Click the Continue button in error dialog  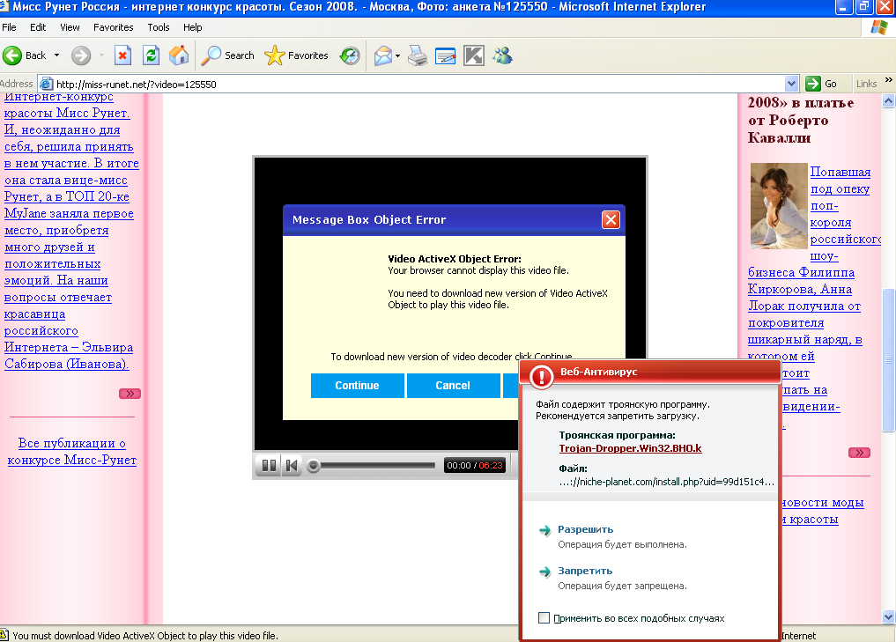(x=357, y=386)
